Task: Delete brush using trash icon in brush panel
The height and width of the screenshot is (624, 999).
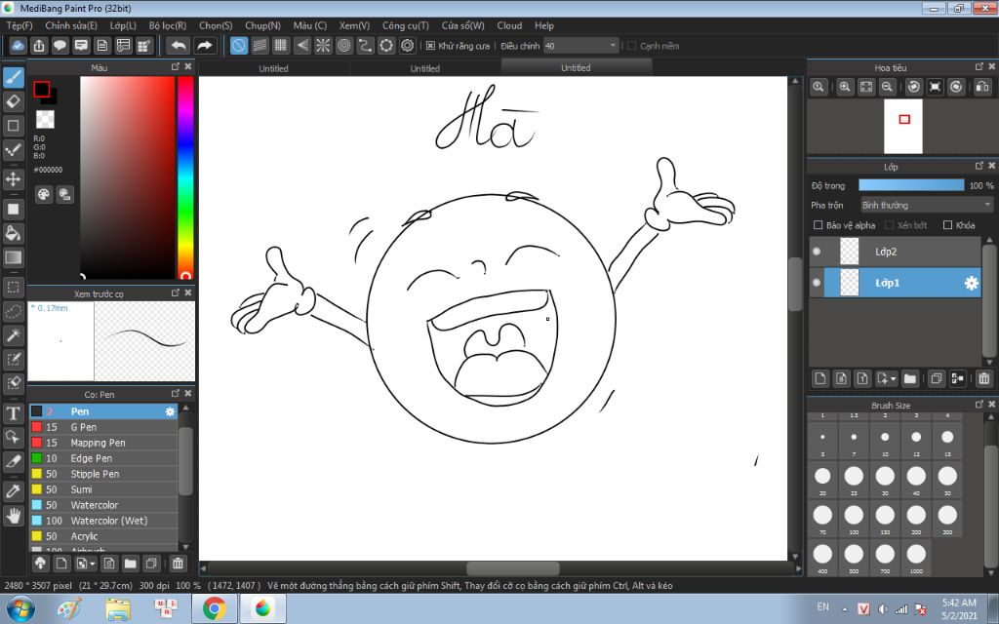Action: 178,564
